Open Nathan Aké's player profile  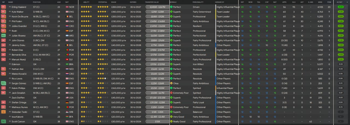pos(17,69)
